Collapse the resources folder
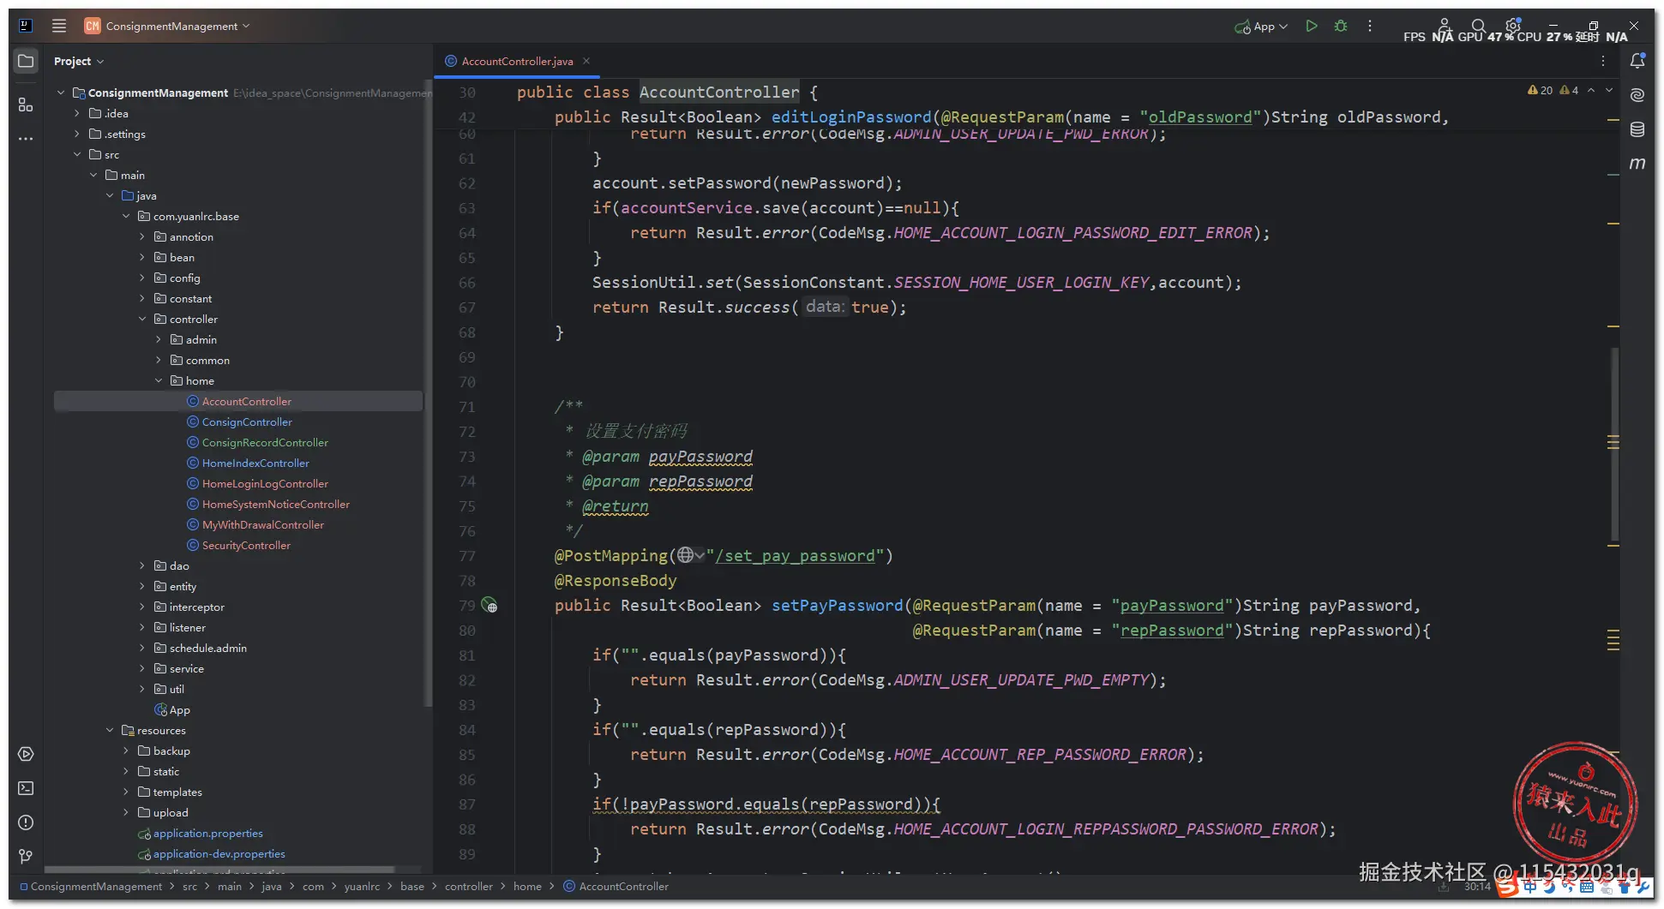 [110, 730]
